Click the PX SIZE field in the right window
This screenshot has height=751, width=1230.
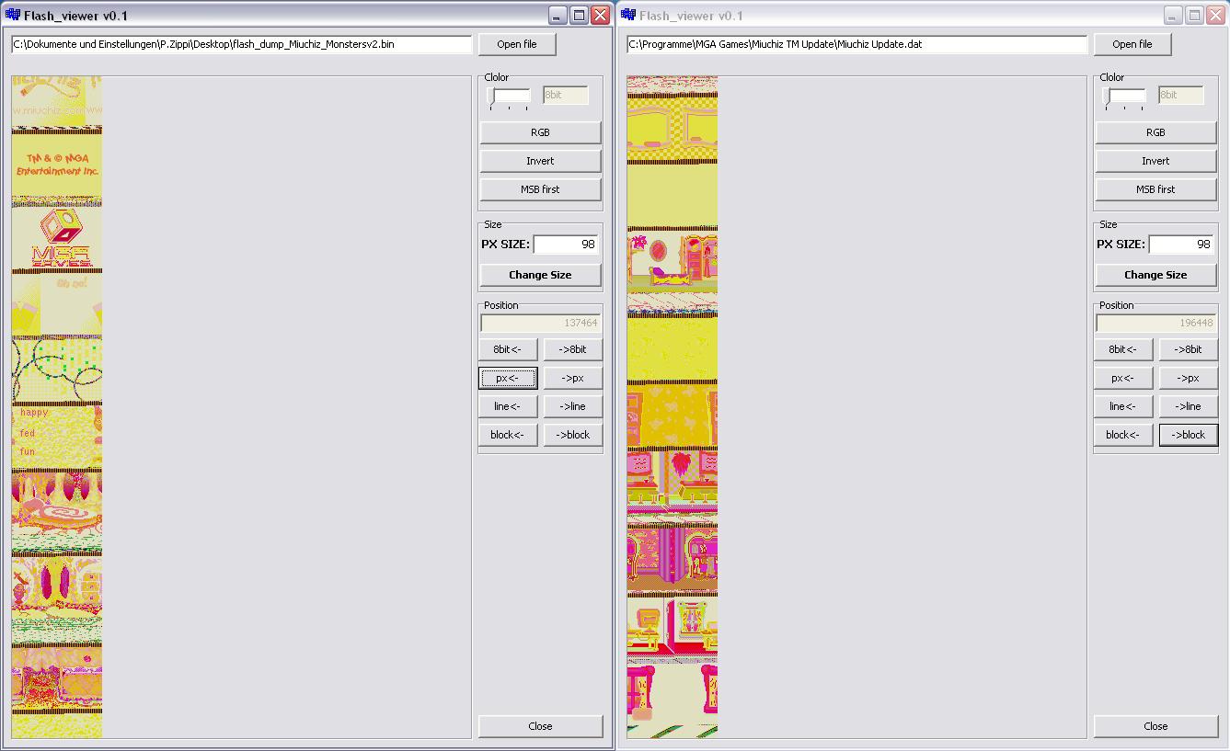click(1181, 245)
